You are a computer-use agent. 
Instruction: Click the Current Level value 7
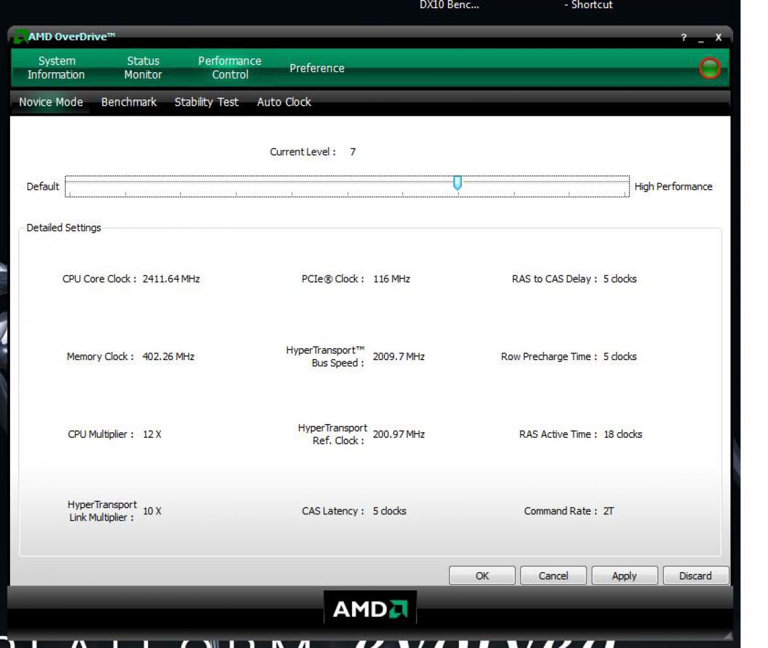coord(353,152)
